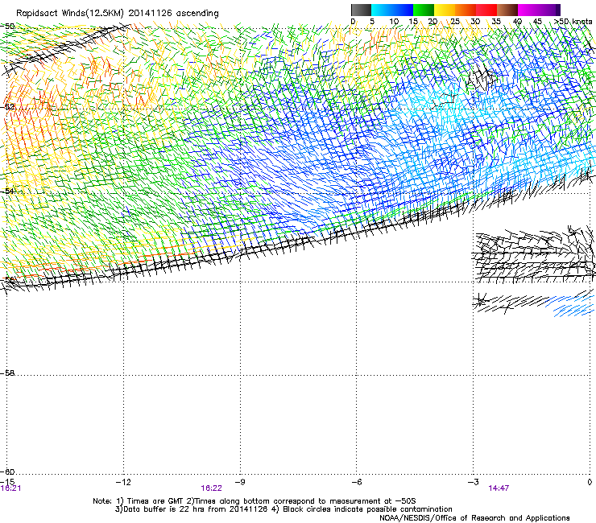
Task: Click the 'Data buffer is 22 hrs' note
Action: [x=284, y=509]
